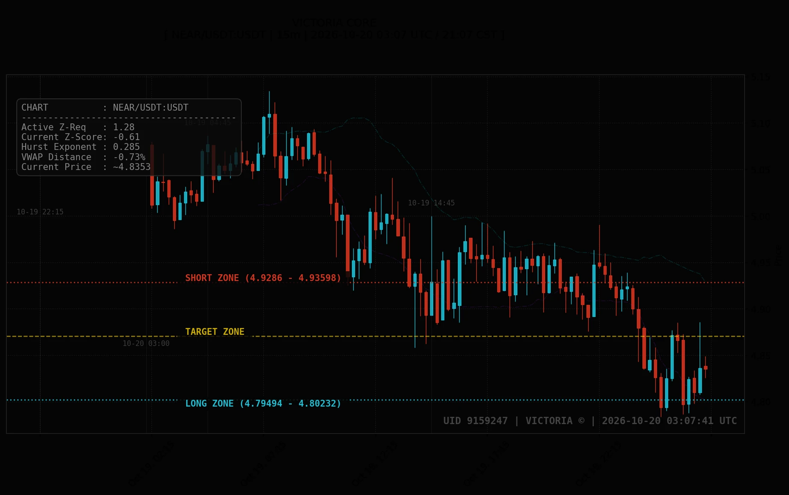Click the 'VWAP Distance : -0.73%' line
The width and height of the screenshot is (789, 495).
click(x=83, y=157)
